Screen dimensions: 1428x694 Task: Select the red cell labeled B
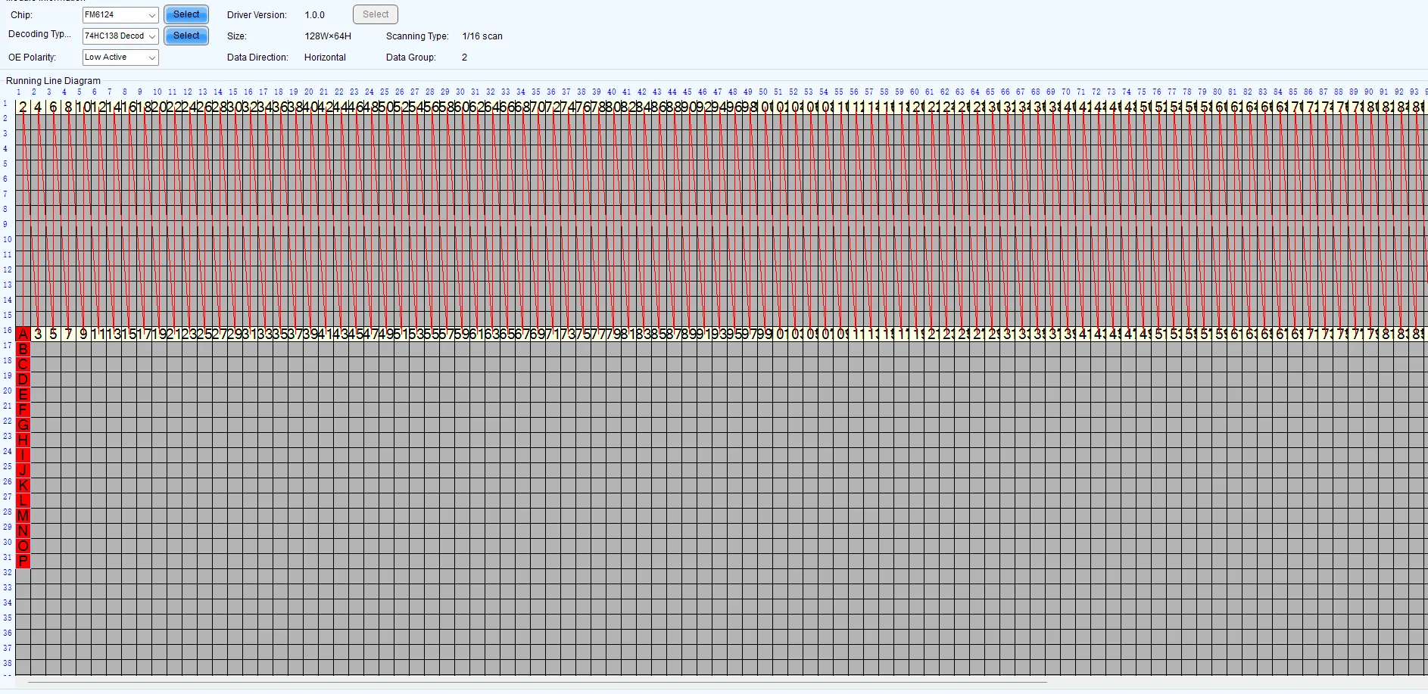click(23, 349)
